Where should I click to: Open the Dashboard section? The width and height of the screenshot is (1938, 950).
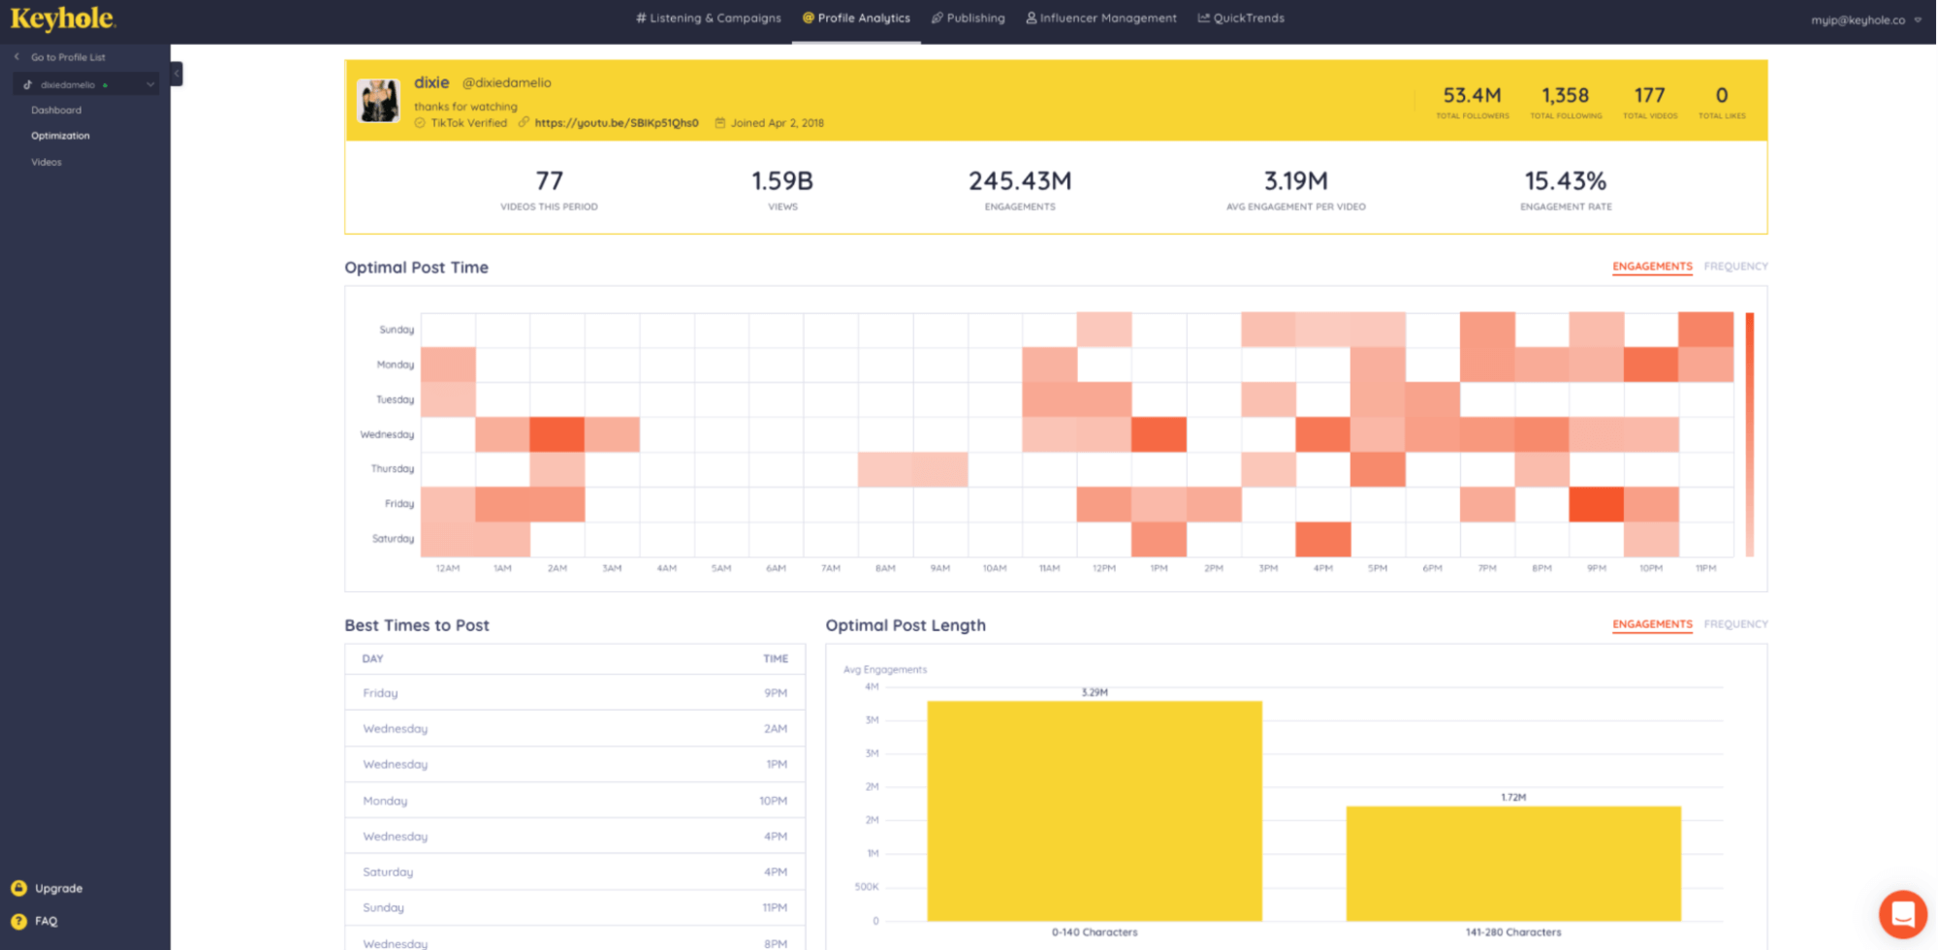[56, 110]
